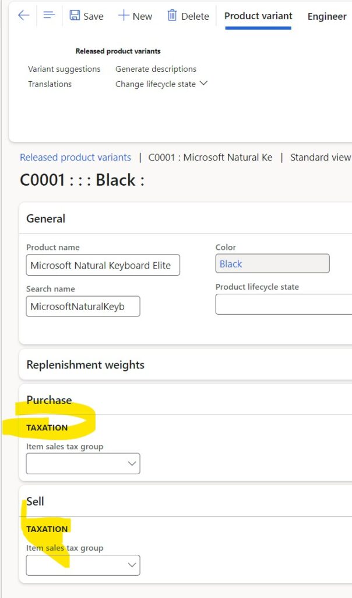Click the back arrow icon
This screenshot has height=598, width=352.
click(23, 16)
